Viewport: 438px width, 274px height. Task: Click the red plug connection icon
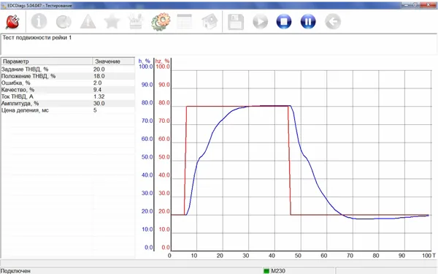pos(12,21)
